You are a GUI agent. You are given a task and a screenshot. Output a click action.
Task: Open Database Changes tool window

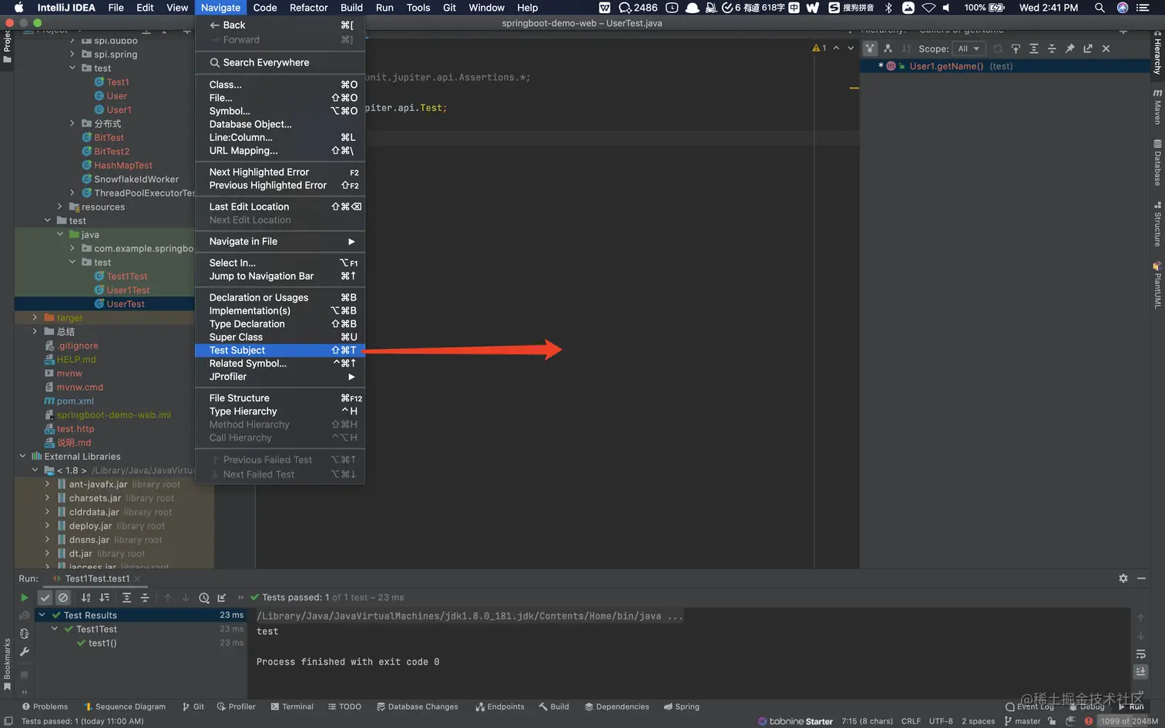(x=417, y=706)
